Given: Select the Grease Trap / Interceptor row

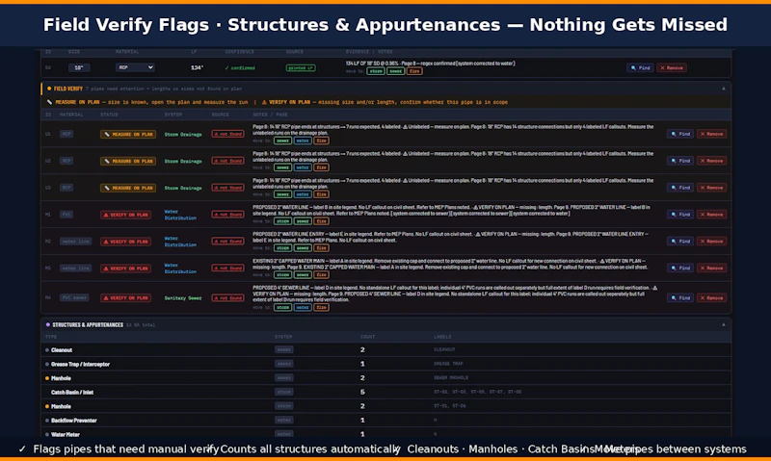Looking at the screenshot, I should [x=386, y=365].
